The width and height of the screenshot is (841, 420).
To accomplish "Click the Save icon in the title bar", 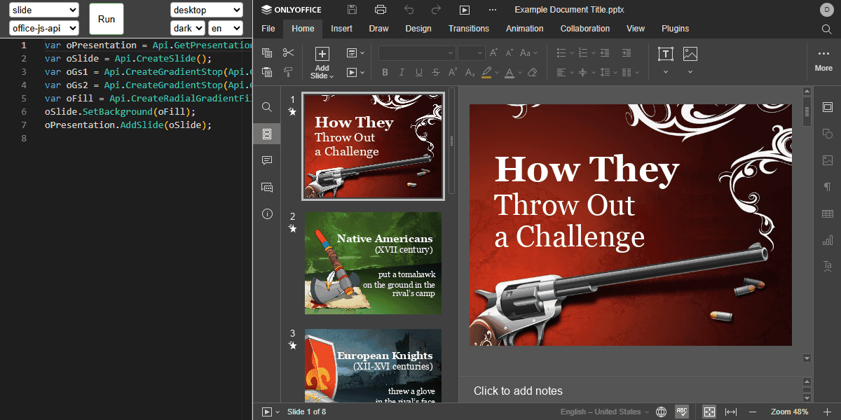I will click(x=352, y=10).
